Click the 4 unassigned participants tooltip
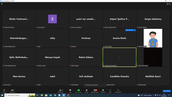 coord(95,85)
